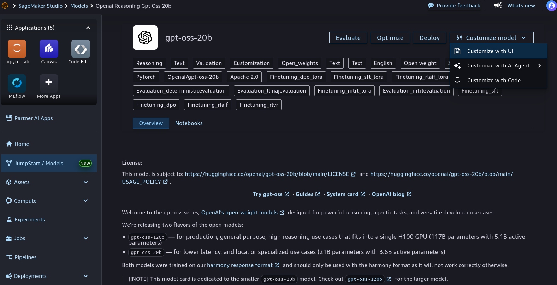The height and width of the screenshot is (285, 557).
Task: Open the MLflow application icon
Action: (17, 83)
